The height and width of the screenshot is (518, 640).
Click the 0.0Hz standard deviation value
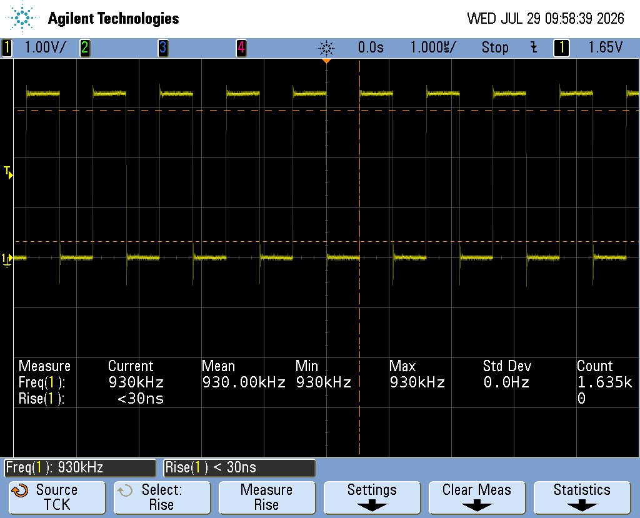pos(506,382)
